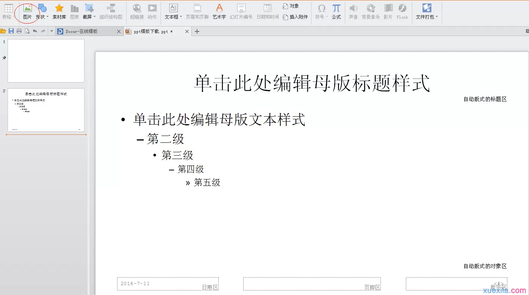Select slide master thumbnail 1
Viewport: 529px width, 295px height.
(46, 61)
